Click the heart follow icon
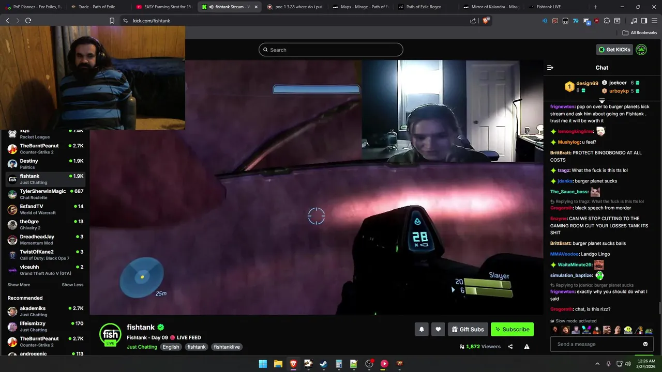The width and height of the screenshot is (662, 372). tap(438, 329)
